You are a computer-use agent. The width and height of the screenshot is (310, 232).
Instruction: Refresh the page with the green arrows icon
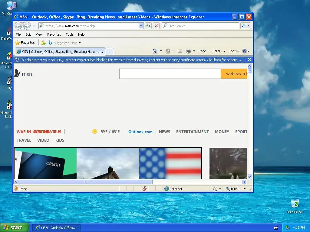coord(148,26)
